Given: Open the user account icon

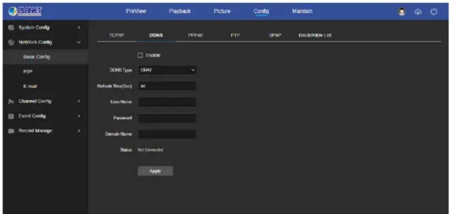Looking at the screenshot, I should pos(401,12).
